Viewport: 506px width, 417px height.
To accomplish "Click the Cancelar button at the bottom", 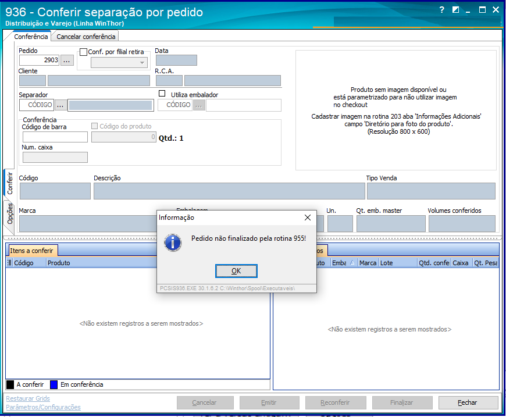I will point(205,402).
